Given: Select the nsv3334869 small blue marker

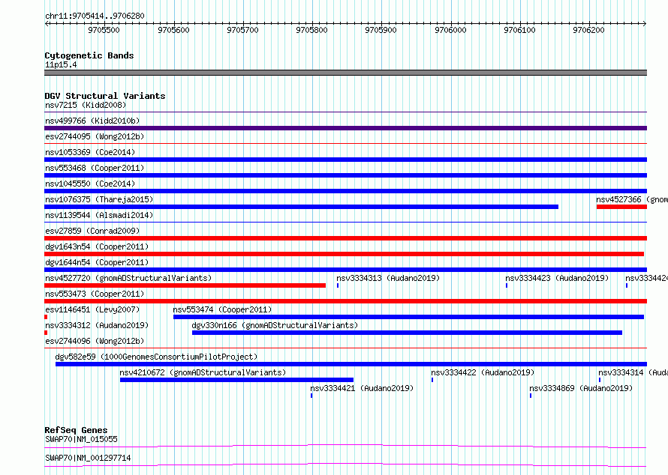Looking at the screenshot, I should tap(531, 396).
